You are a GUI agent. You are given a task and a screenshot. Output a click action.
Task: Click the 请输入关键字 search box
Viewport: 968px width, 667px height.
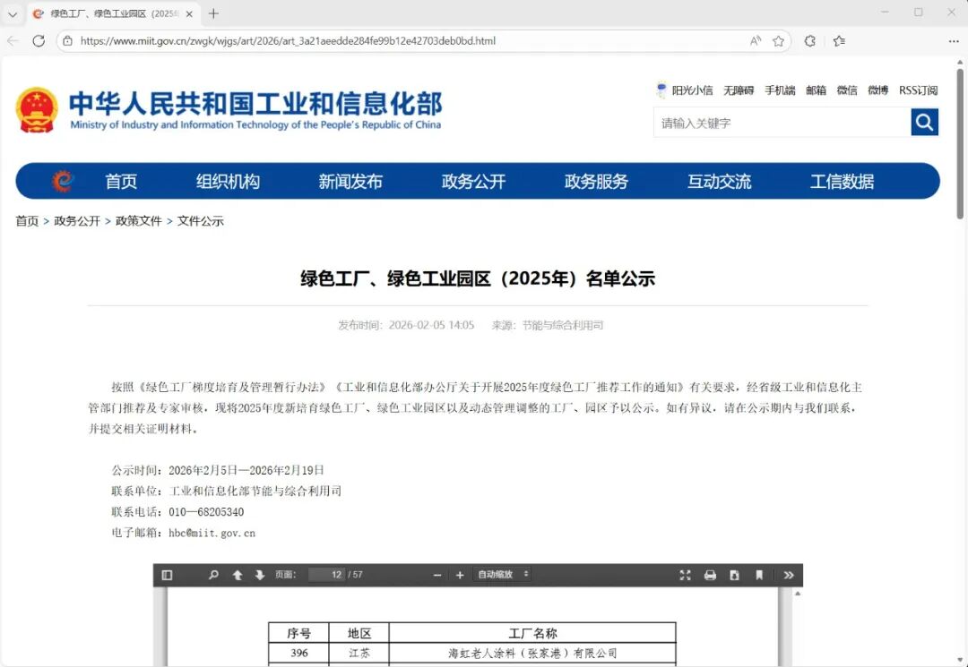click(x=782, y=123)
